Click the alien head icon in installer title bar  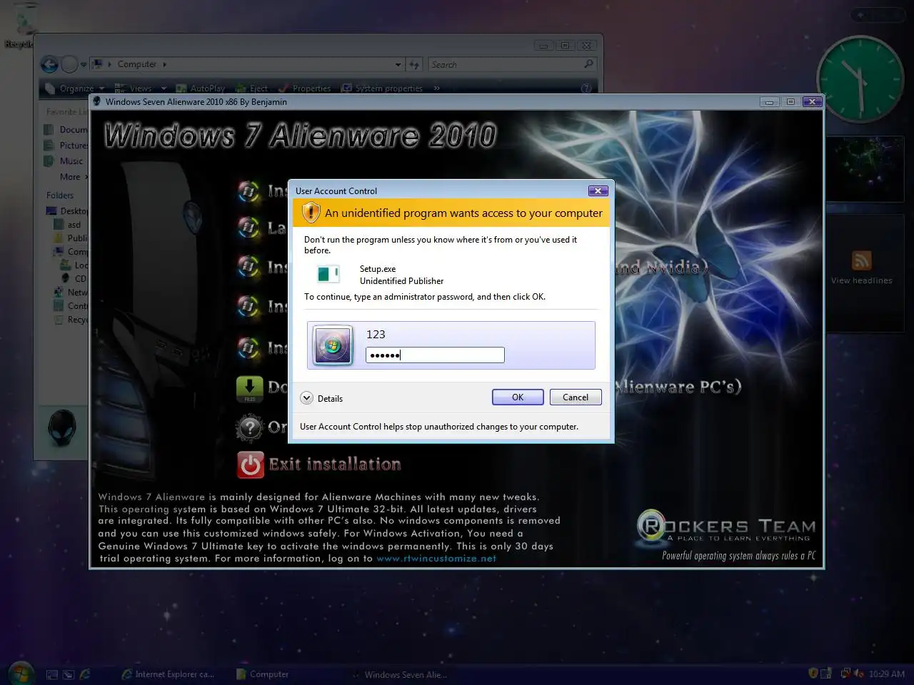(97, 102)
